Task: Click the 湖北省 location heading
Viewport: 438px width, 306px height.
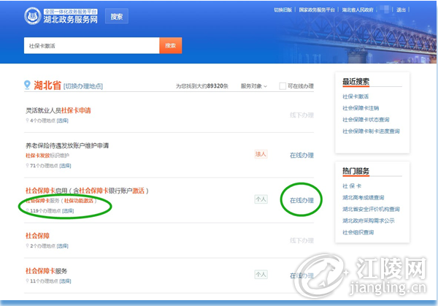Action: [x=47, y=85]
